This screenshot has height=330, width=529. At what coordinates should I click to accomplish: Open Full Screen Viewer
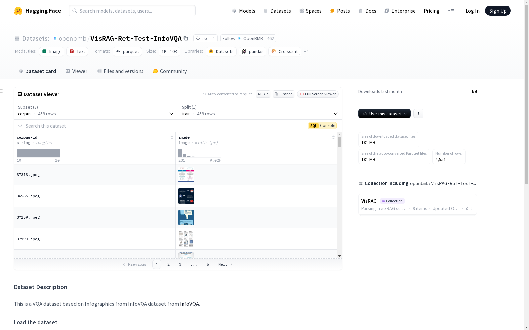pyautogui.click(x=318, y=94)
